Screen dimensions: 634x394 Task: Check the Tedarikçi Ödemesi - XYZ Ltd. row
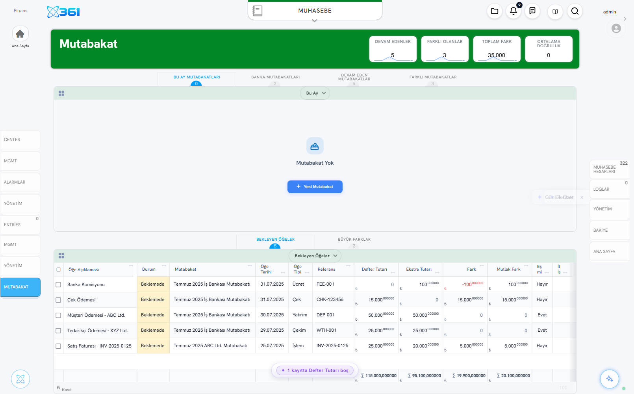[x=59, y=331]
